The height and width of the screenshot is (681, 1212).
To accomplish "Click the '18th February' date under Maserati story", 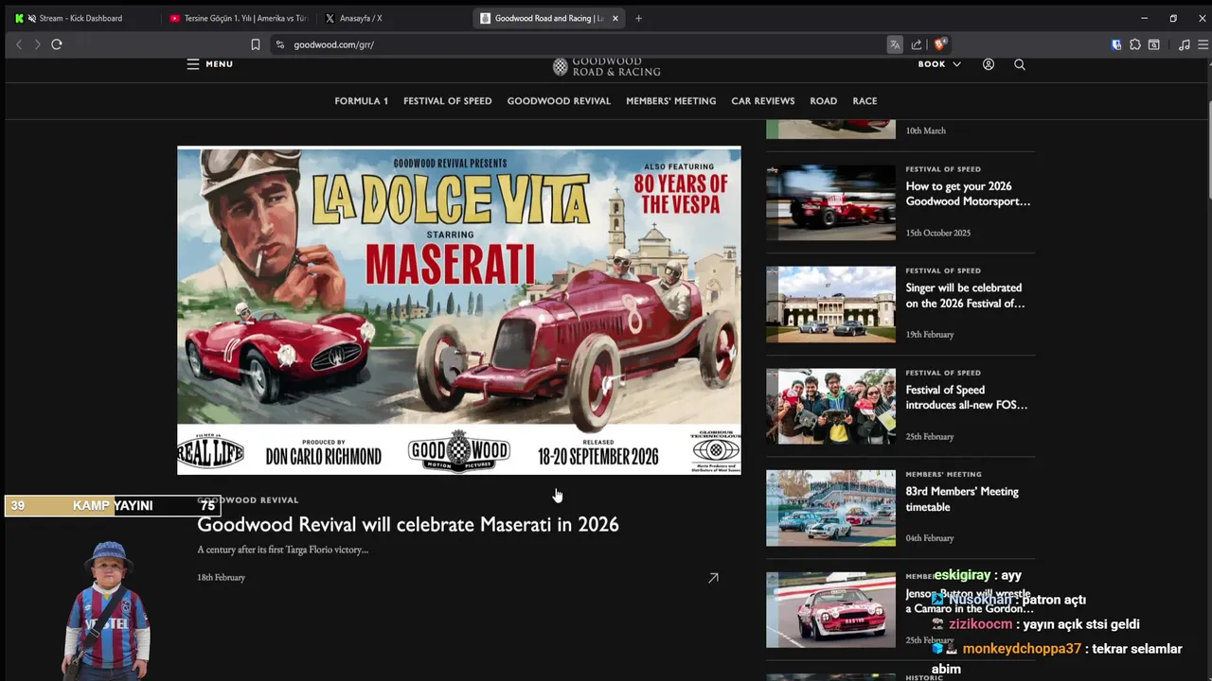I will pos(221,578).
